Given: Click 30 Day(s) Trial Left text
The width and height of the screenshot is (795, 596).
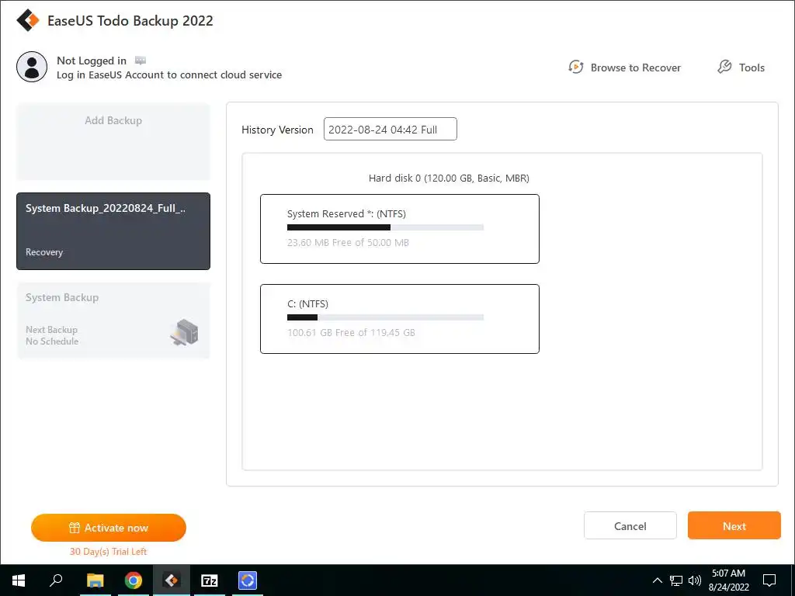Looking at the screenshot, I should pyautogui.click(x=108, y=552).
